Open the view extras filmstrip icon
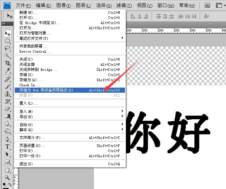Image resolution: width=226 pixels, height=189 pixels. [219, 5]
